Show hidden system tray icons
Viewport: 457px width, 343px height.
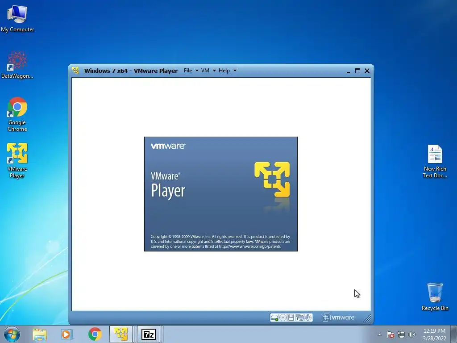379,335
